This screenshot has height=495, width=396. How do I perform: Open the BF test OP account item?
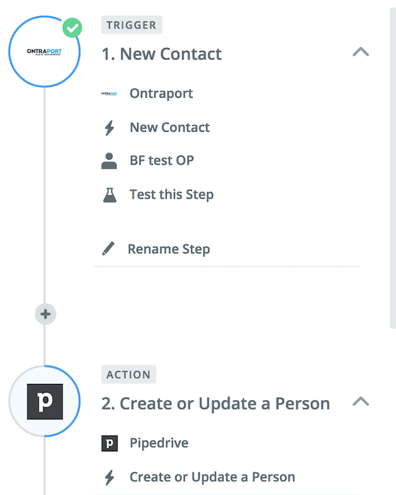227,161
